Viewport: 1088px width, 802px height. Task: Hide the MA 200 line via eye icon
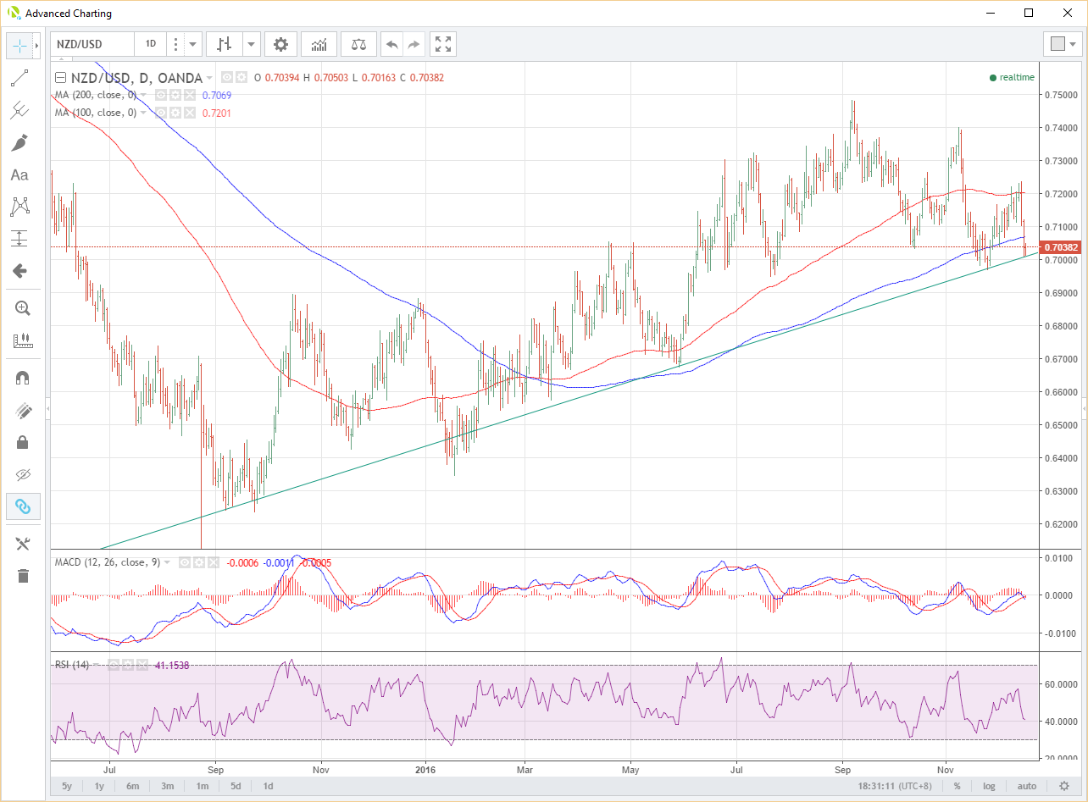pyautogui.click(x=161, y=95)
